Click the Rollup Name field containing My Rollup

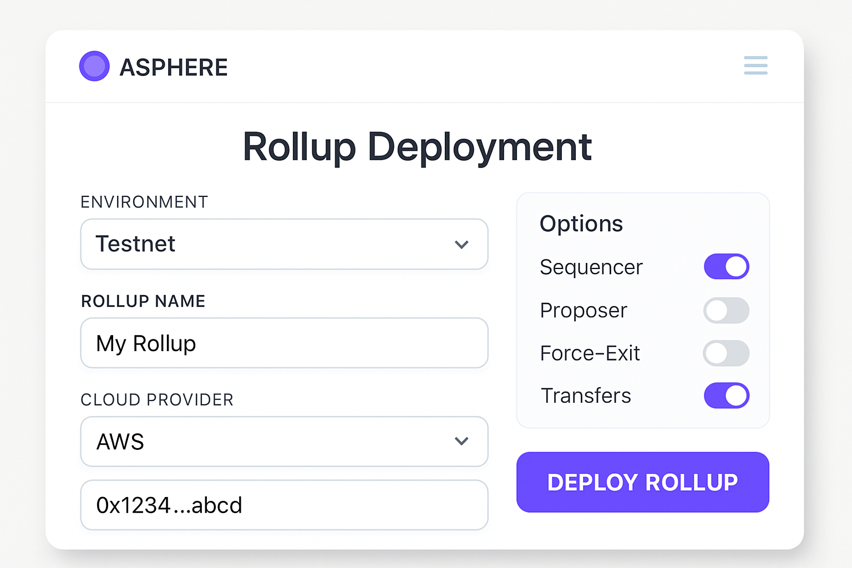284,343
